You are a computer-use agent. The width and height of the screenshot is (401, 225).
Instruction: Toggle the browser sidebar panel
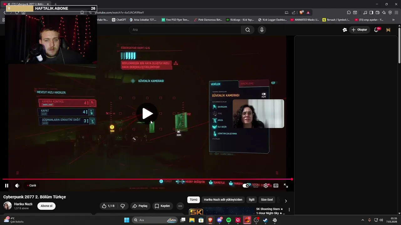coord(371,12)
